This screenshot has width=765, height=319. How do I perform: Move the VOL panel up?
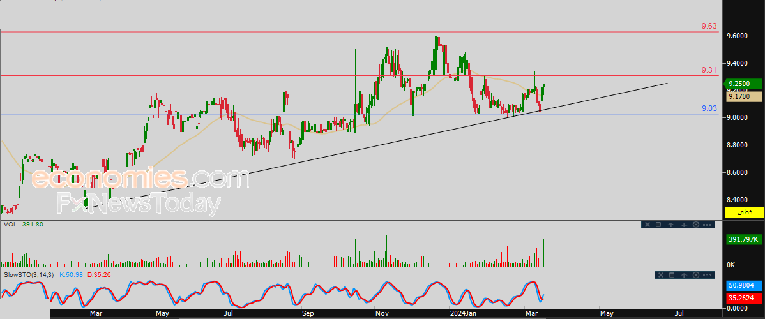pyautogui.click(x=671, y=225)
